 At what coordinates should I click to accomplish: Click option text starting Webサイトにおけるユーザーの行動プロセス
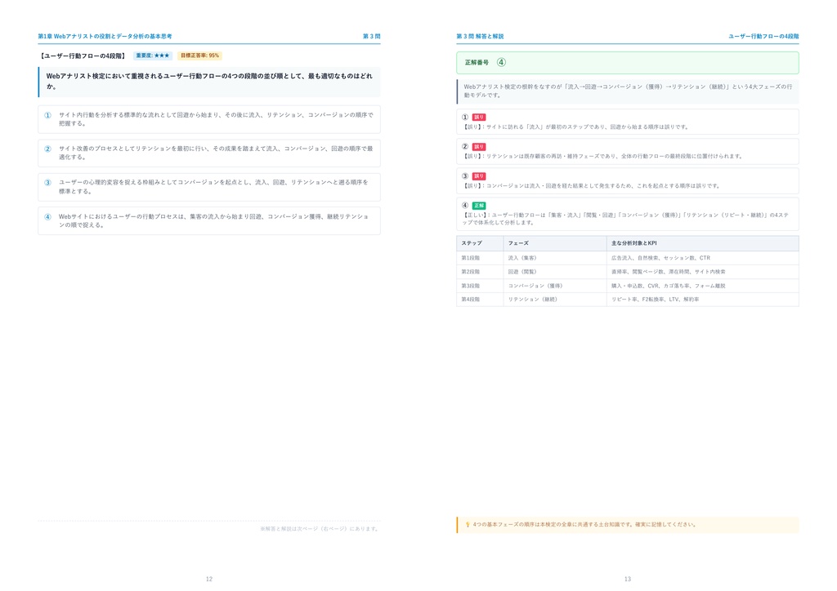[x=213, y=220]
